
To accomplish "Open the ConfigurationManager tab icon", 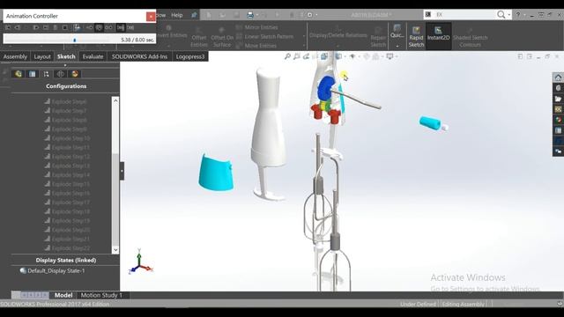I will [46, 74].
